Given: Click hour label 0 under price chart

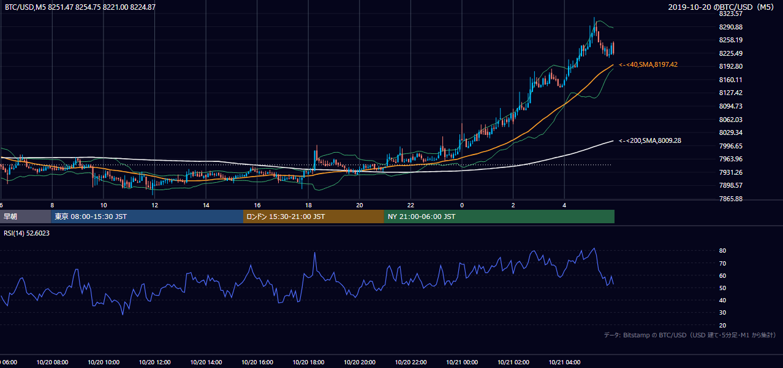Looking at the screenshot, I should 462,205.
